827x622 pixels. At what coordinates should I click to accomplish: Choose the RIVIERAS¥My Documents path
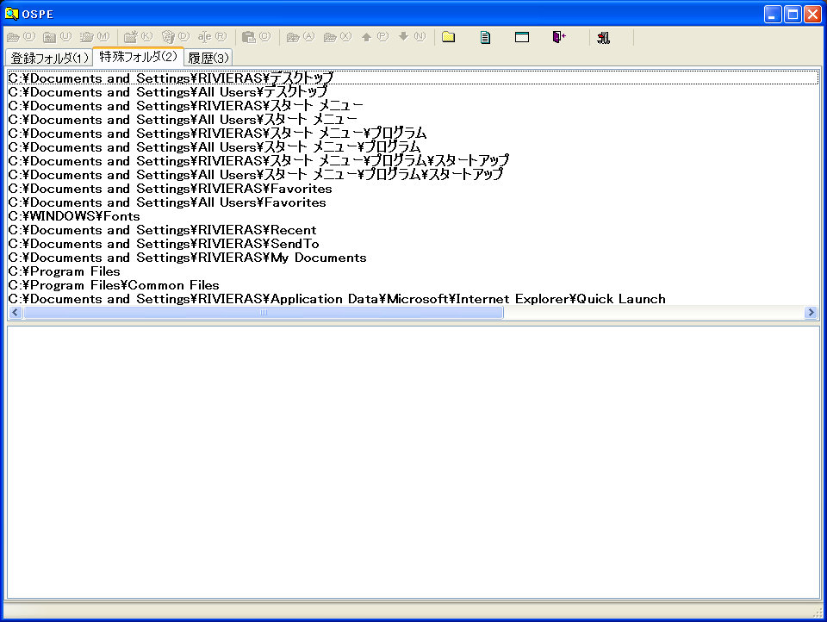click(187, 258)
